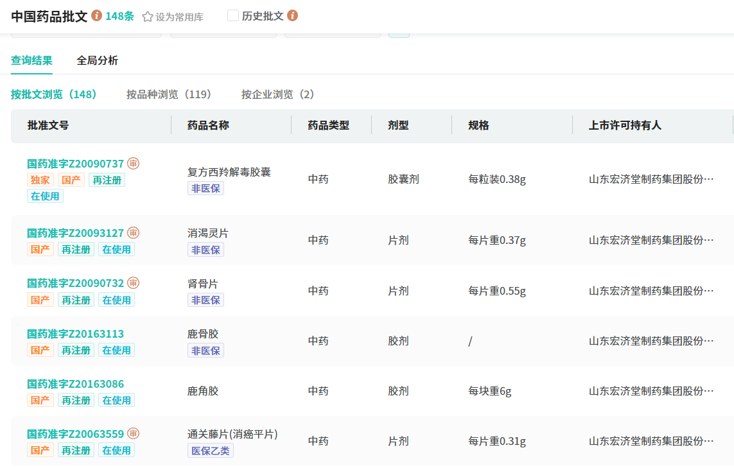Select the 查询结果 tab
Viewport: 734px width, 468px height.
(31, 60)
